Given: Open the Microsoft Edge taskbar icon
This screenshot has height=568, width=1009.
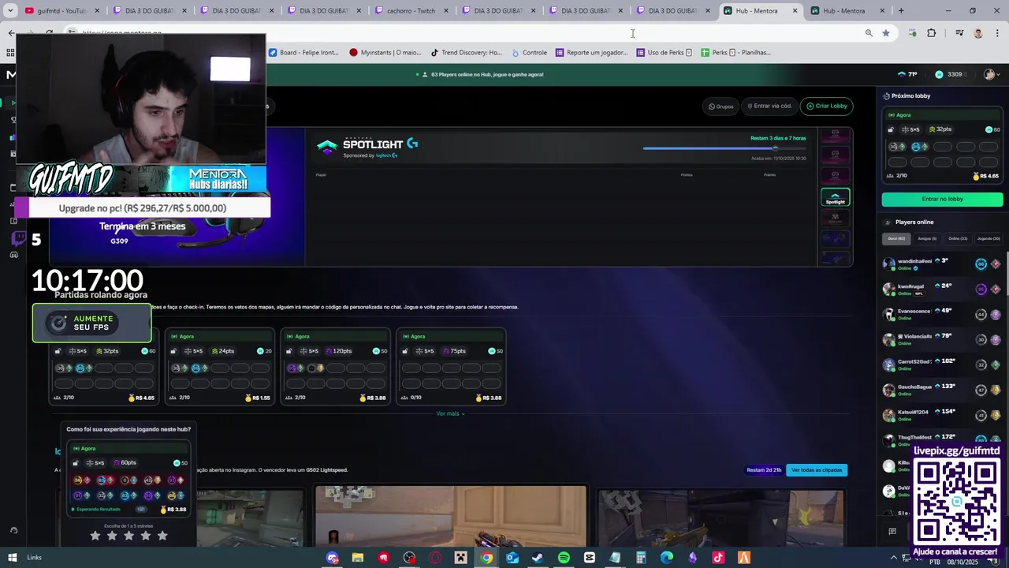Looking at the screenshot, I should click(667, 558).
